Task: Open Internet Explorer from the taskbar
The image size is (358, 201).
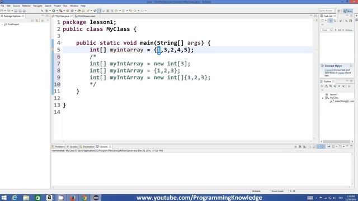Action: pos(15,198)
